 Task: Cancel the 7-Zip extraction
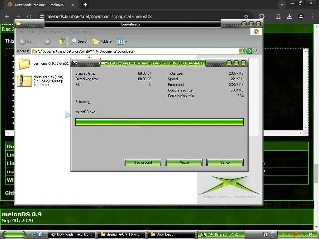(225, 162)
